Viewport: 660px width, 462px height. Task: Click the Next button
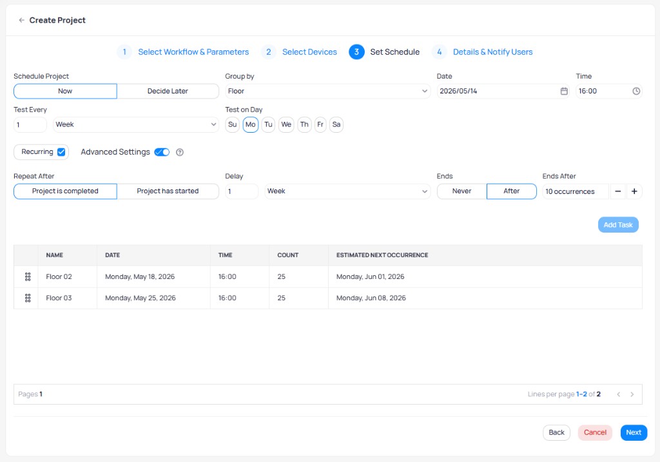(x=634, y=432)
